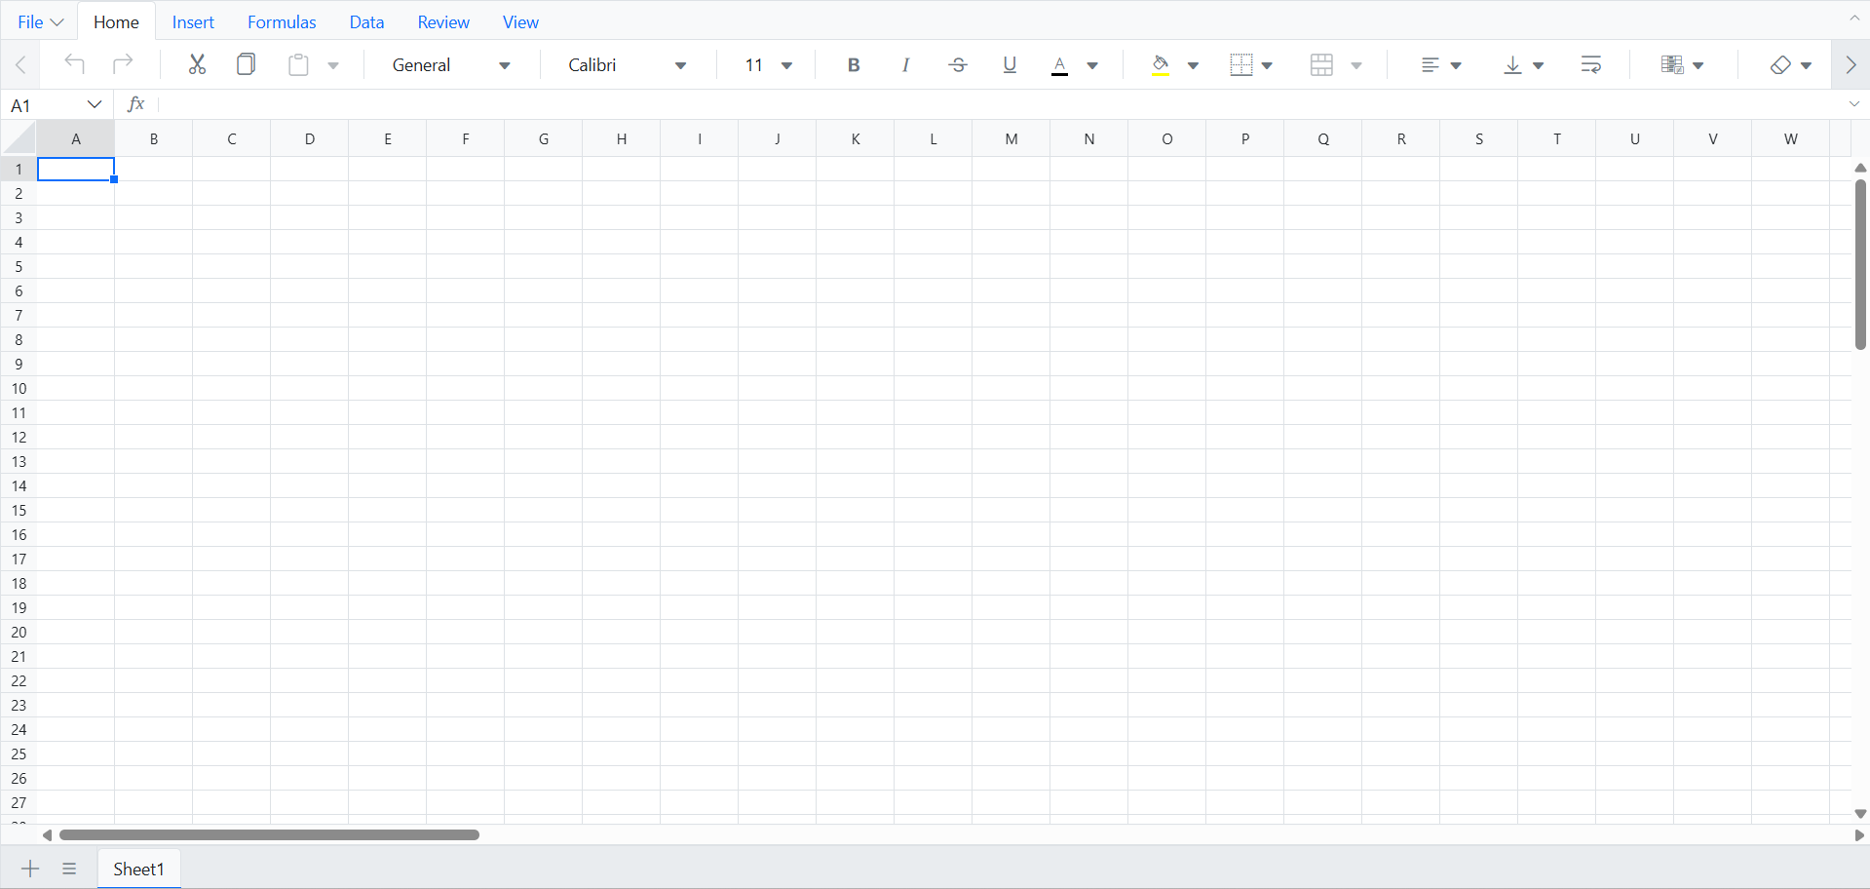The width and height of the screenshot is (1870, 889).
Task: Select cell A1
Action: point(76,169)
